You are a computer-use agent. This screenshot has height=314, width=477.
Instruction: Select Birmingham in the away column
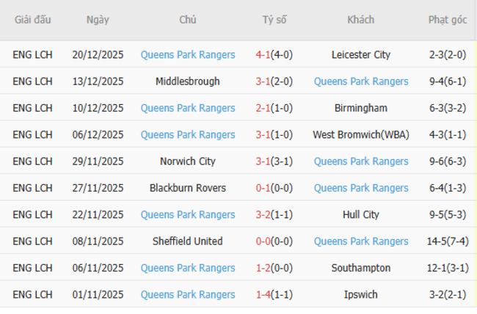[x=360, y=108]
